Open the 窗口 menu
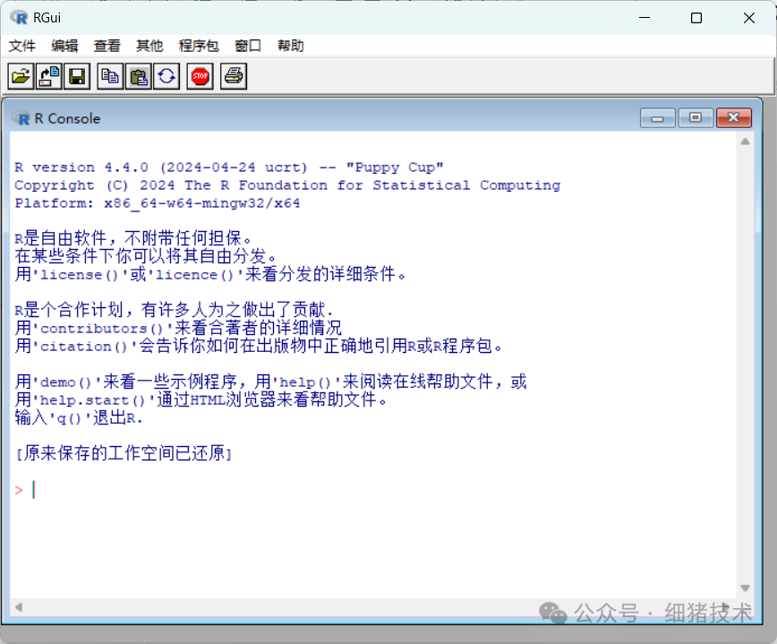This screenshot has width=777, height=644. (x=248, y=46)
